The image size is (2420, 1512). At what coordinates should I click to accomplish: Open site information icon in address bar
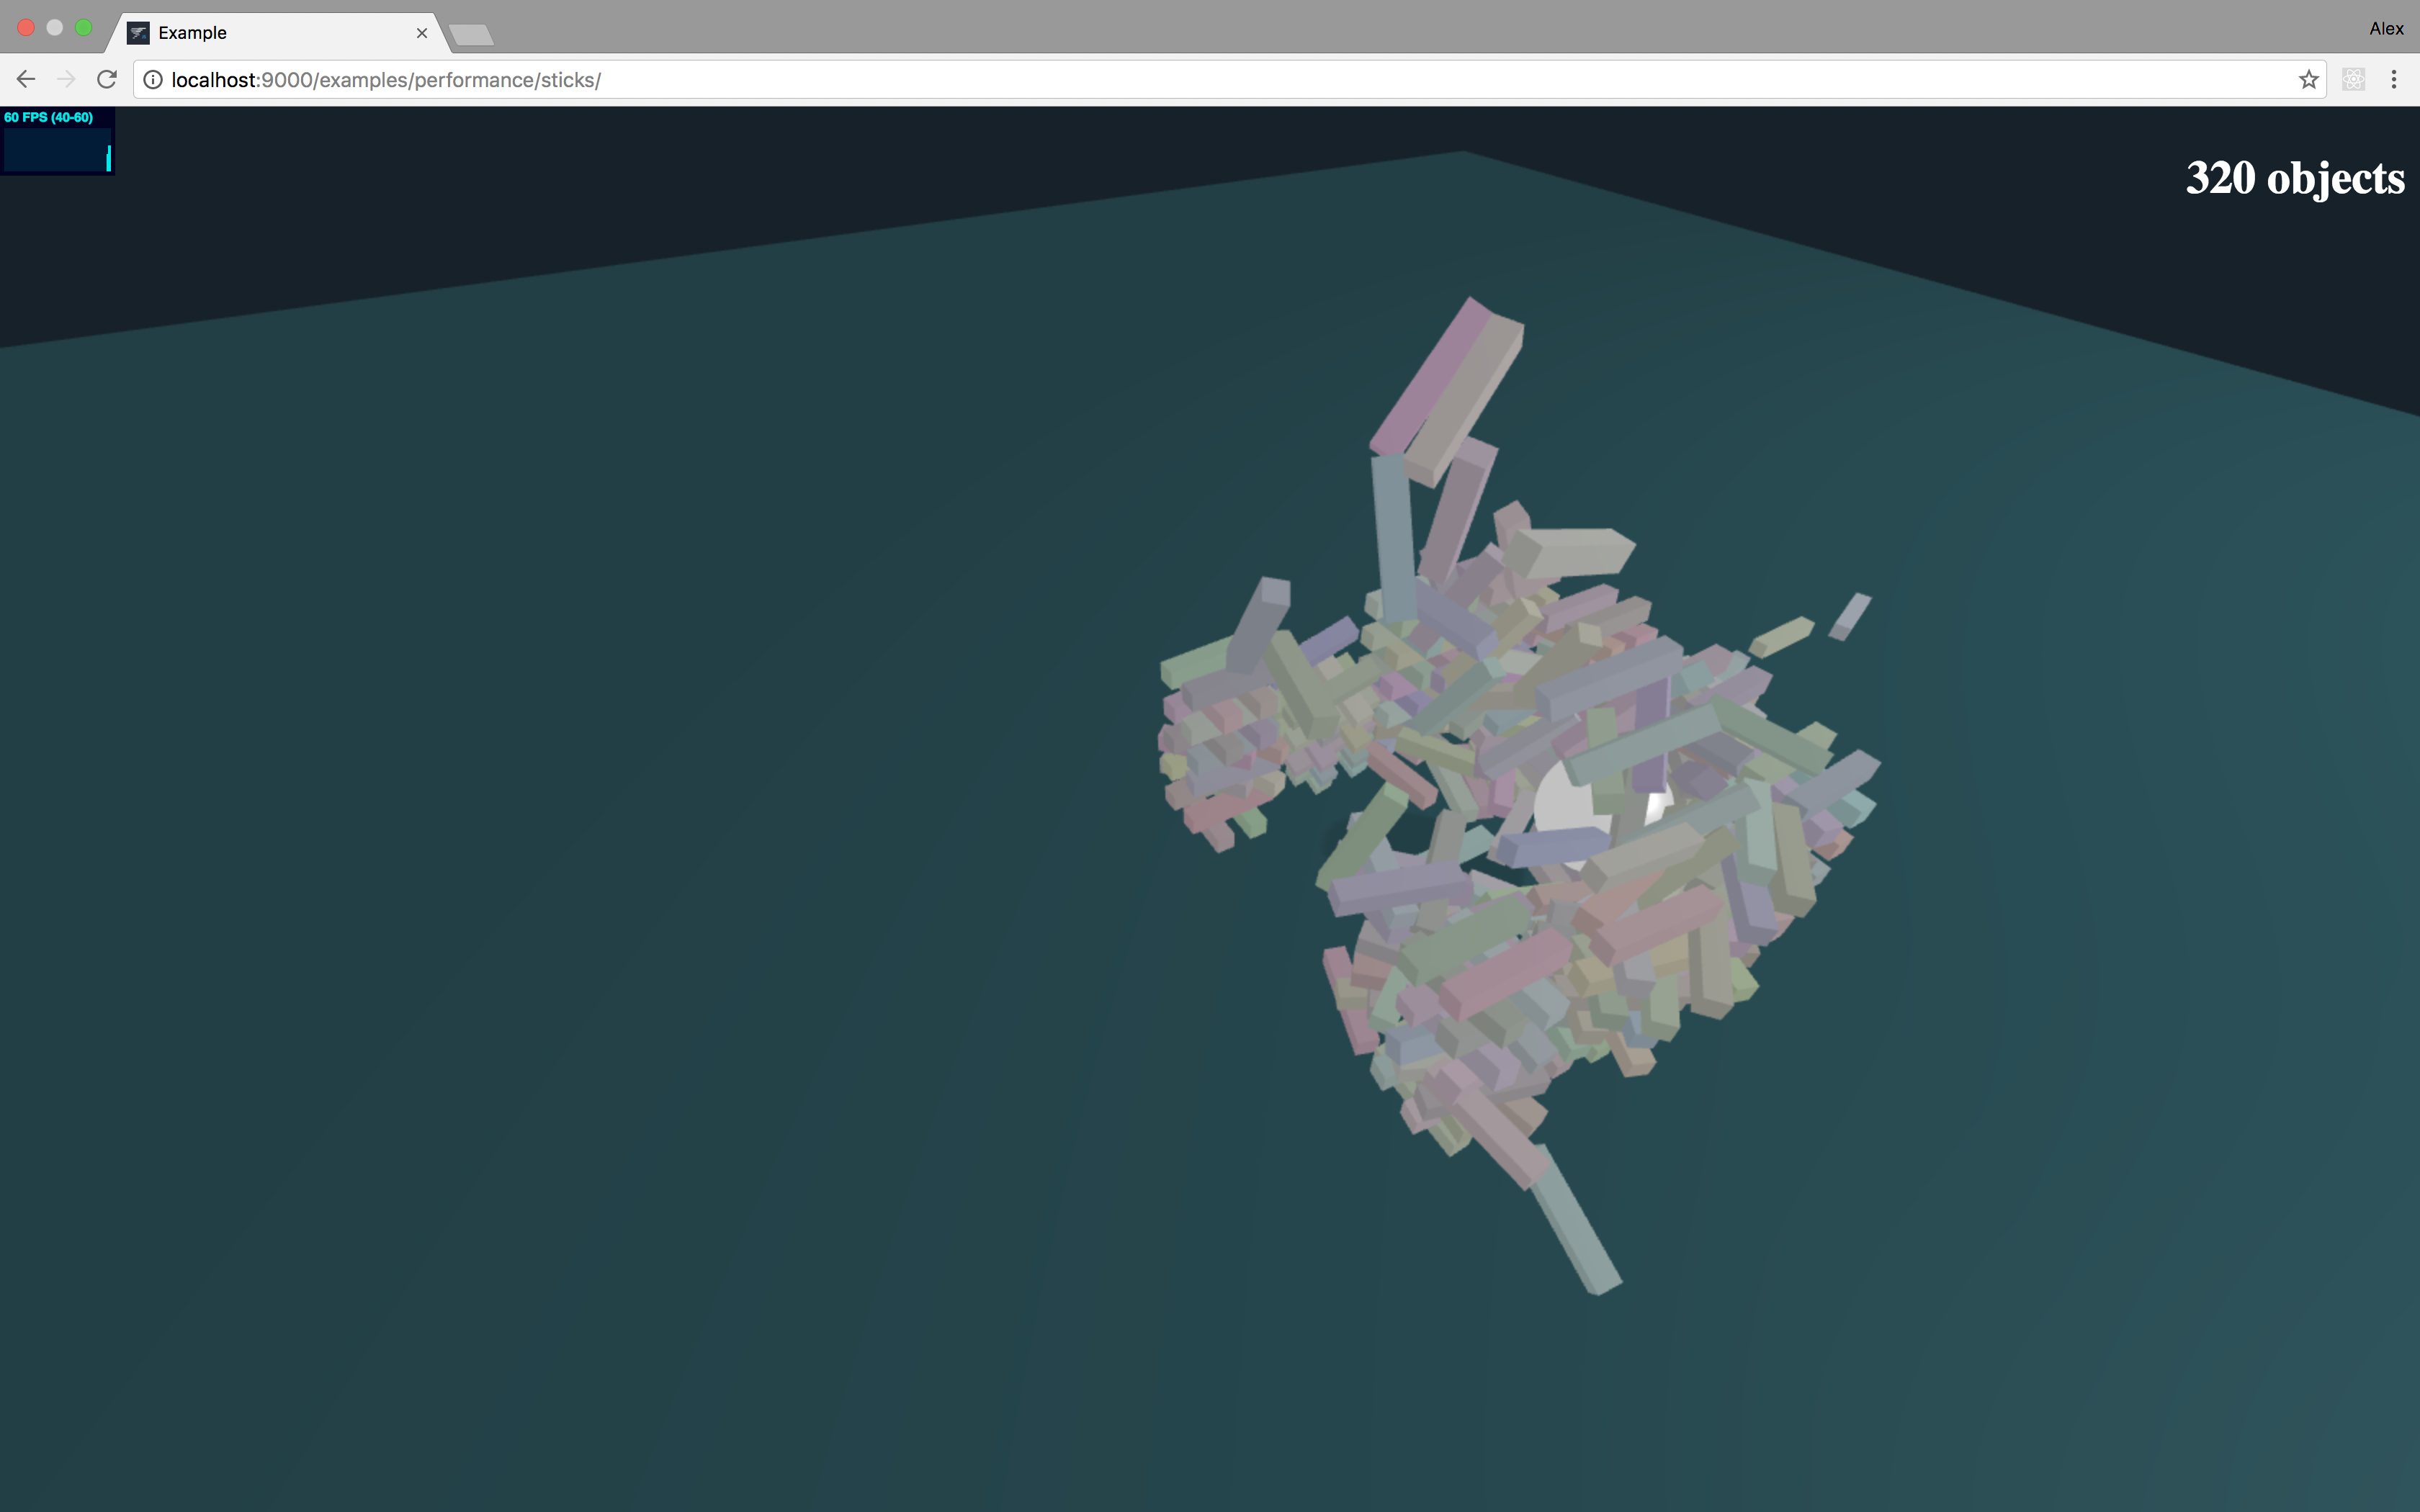coord(153,80)
